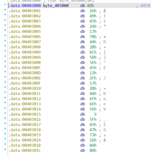
Task: Select value 0Dh on the byte_403000 row
Action: (x=91, y=6)
